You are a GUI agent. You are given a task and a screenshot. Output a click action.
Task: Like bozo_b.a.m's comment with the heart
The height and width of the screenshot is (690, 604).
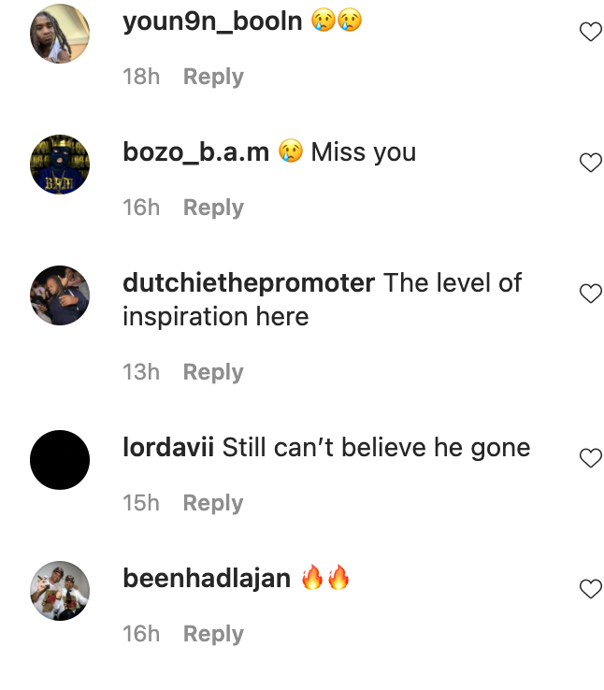pyautogui.click(x=590, y=163)
